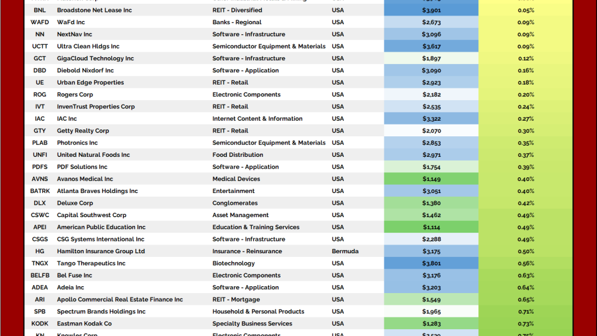Select GigaCloud Technology Inc company name
Viewport: 597px width, 336px height.
95,58
